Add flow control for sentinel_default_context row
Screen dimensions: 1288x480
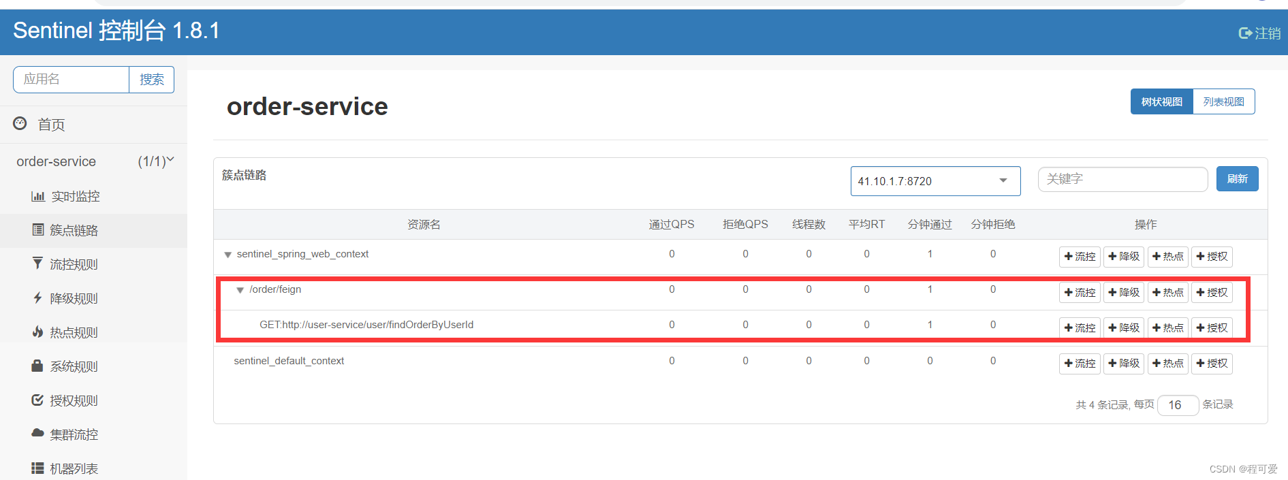[x=1080, y=364]
